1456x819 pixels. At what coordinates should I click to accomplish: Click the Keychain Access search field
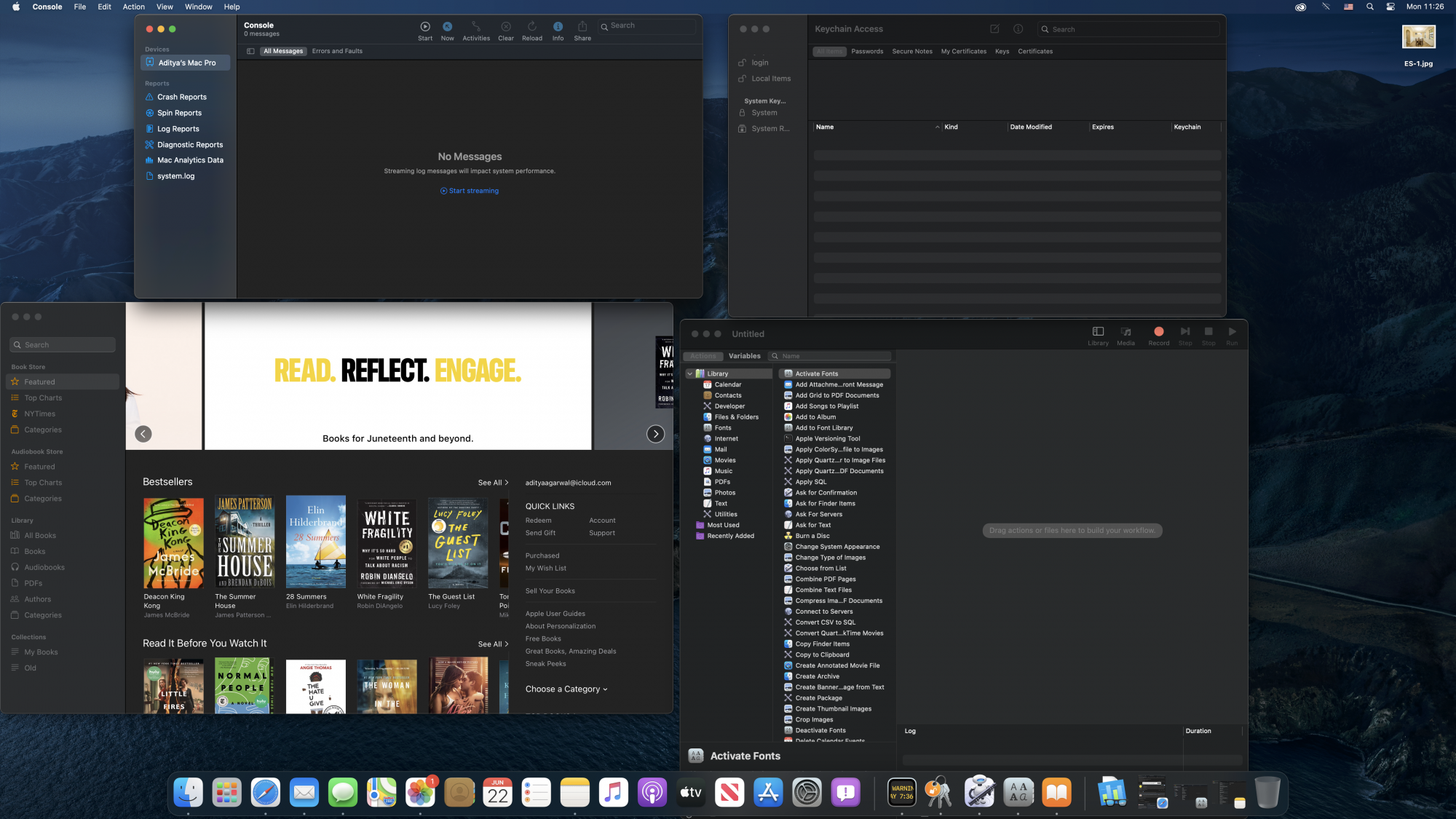point(1128,29)
